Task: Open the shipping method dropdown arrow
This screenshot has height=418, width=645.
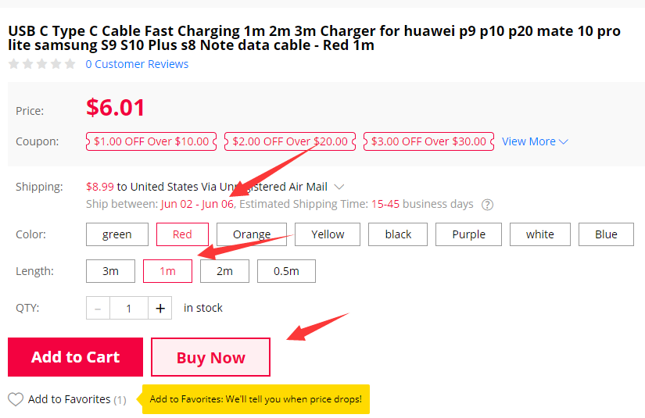Action: (x=339, y=187)
